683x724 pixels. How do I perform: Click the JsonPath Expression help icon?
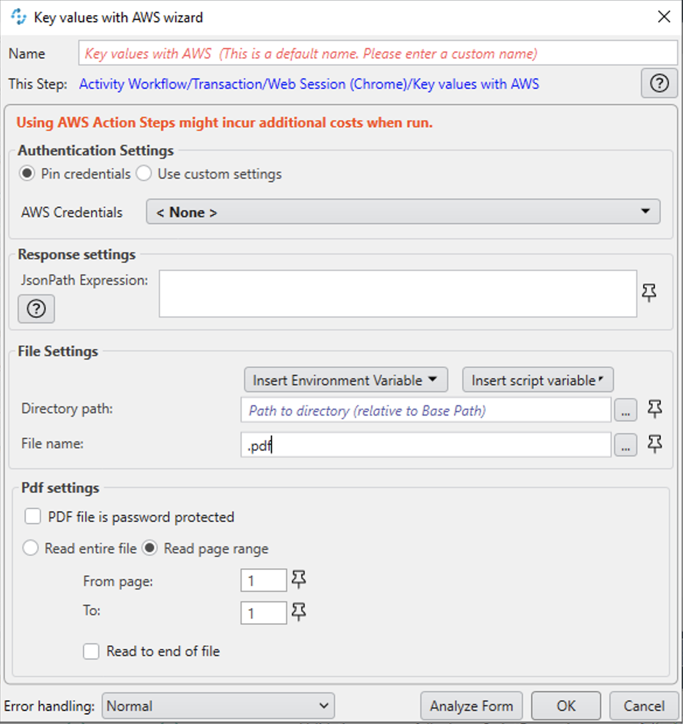36,309
